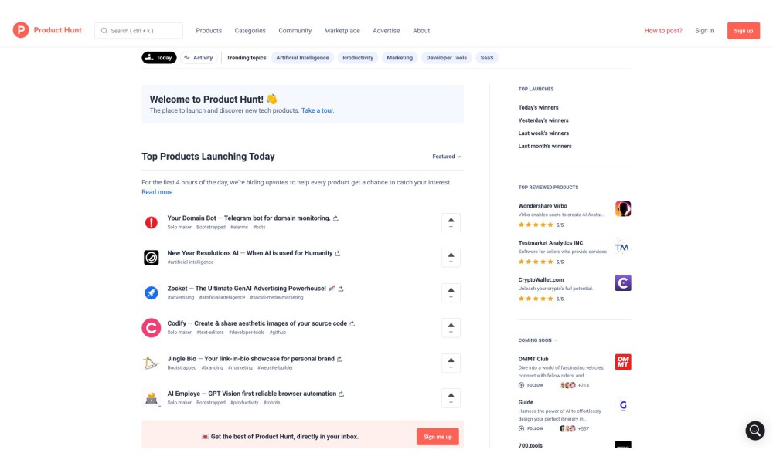Click #alarms tag under Your Domain Bot
773x463 pixels.
coord(239,227)
